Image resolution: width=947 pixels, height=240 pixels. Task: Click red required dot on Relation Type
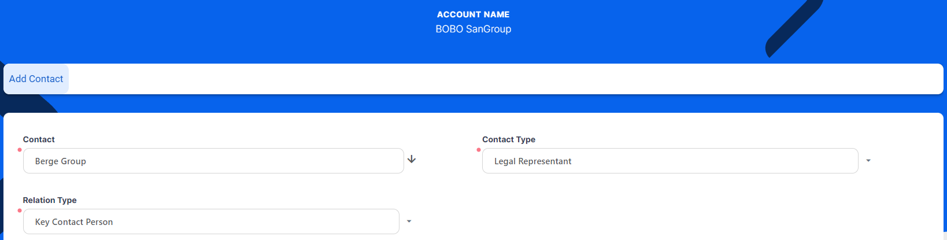tap(20, 211)
